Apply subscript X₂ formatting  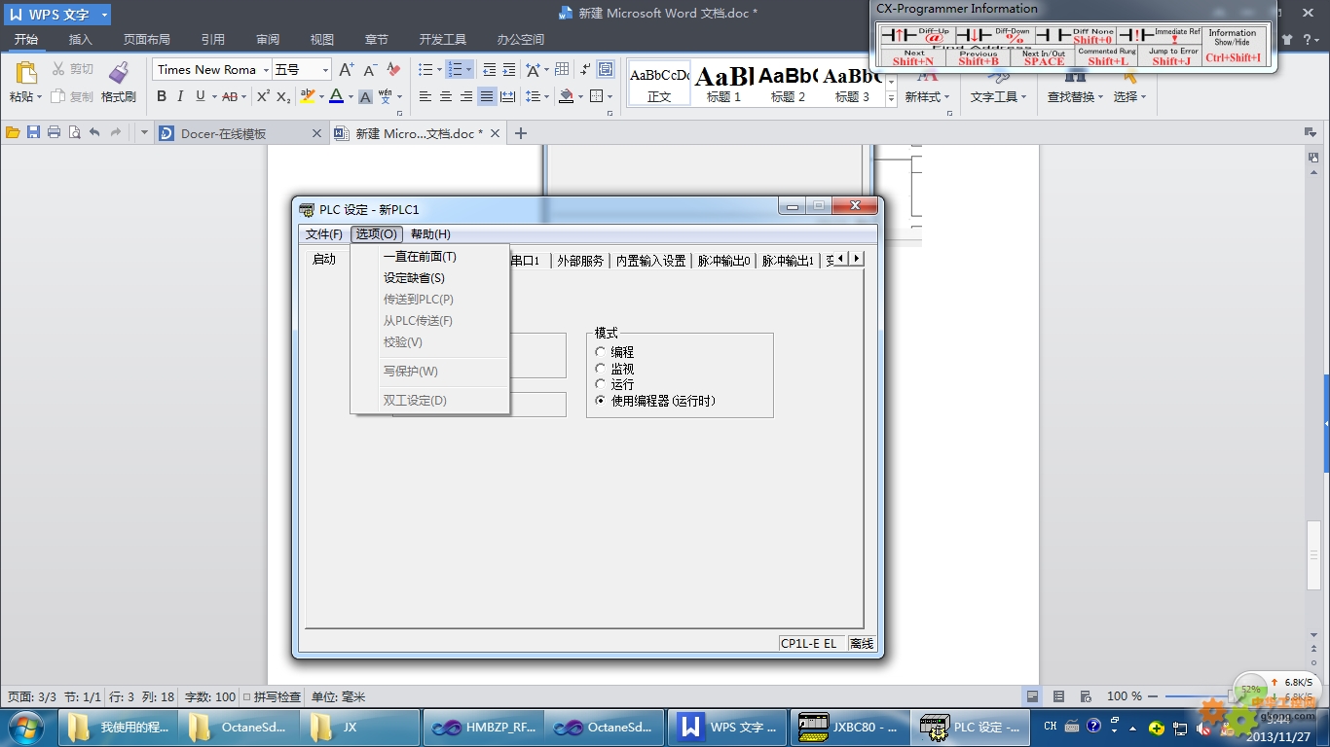(283, 96)
